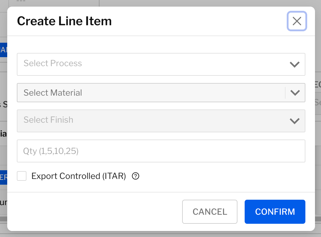The height and width of the screenshot is (237, 321).
Task: Expand the Select Finish dropdown
Action: click(161, 121)
